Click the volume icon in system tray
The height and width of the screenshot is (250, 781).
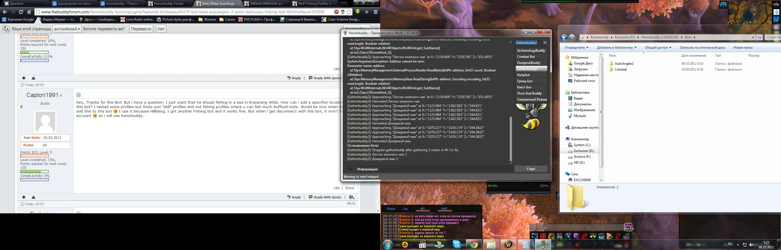[751, 244]
